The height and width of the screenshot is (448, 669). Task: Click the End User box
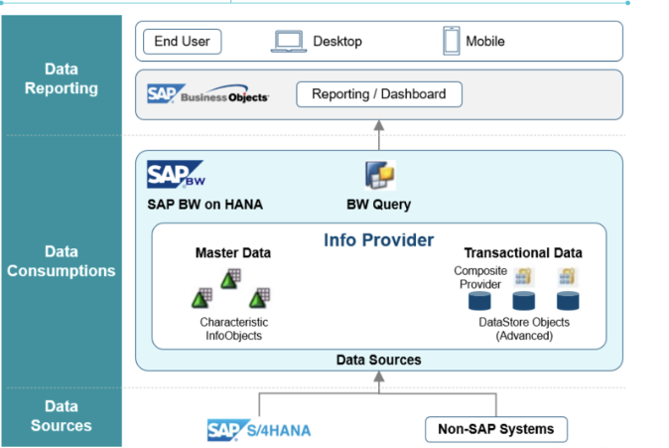point(183,42)
